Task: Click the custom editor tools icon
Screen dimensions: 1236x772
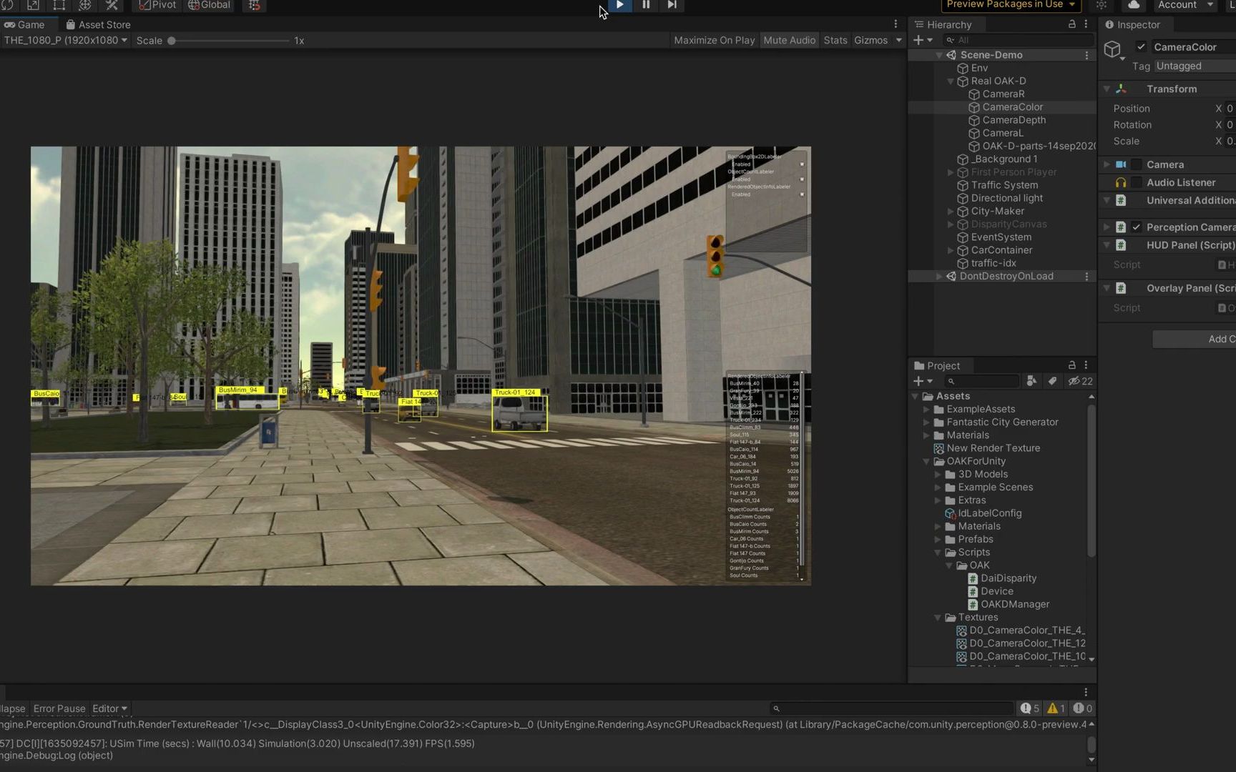Action: (x=111, y=6)
